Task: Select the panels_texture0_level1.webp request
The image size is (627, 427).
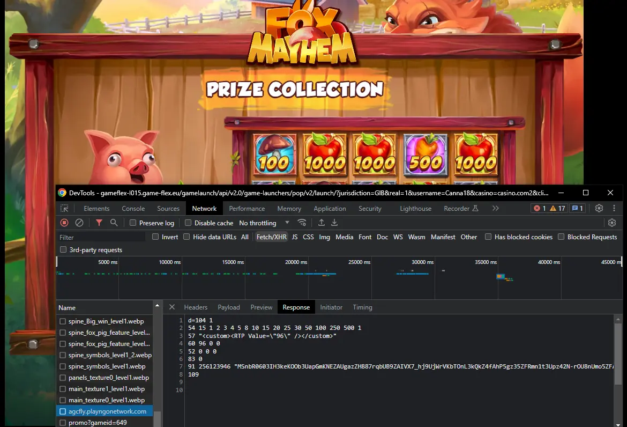Action: click(x=108, y=378)
